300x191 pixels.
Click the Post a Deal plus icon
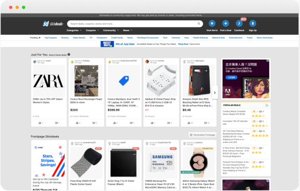pyautogui.click(x=226, y=23)
